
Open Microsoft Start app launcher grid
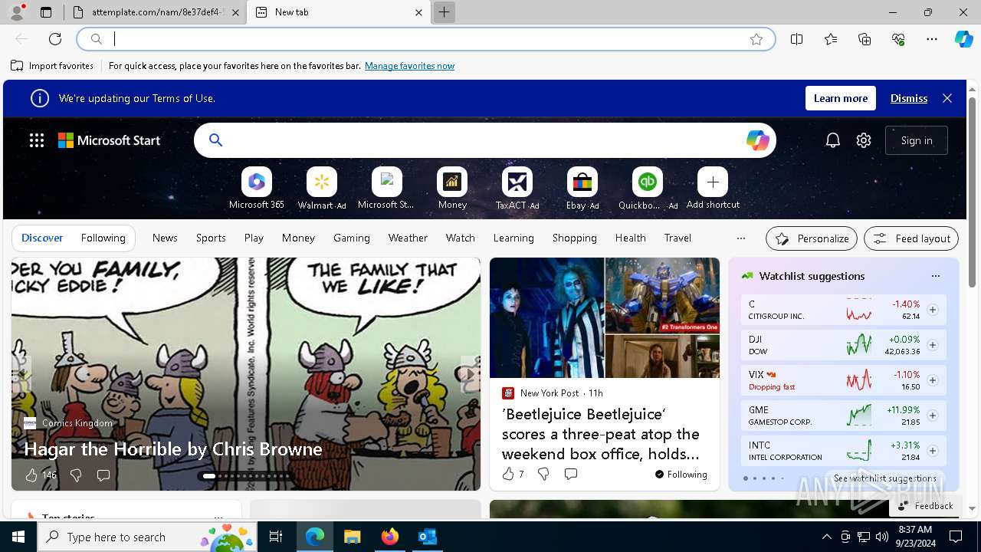[x=37, y=140]
